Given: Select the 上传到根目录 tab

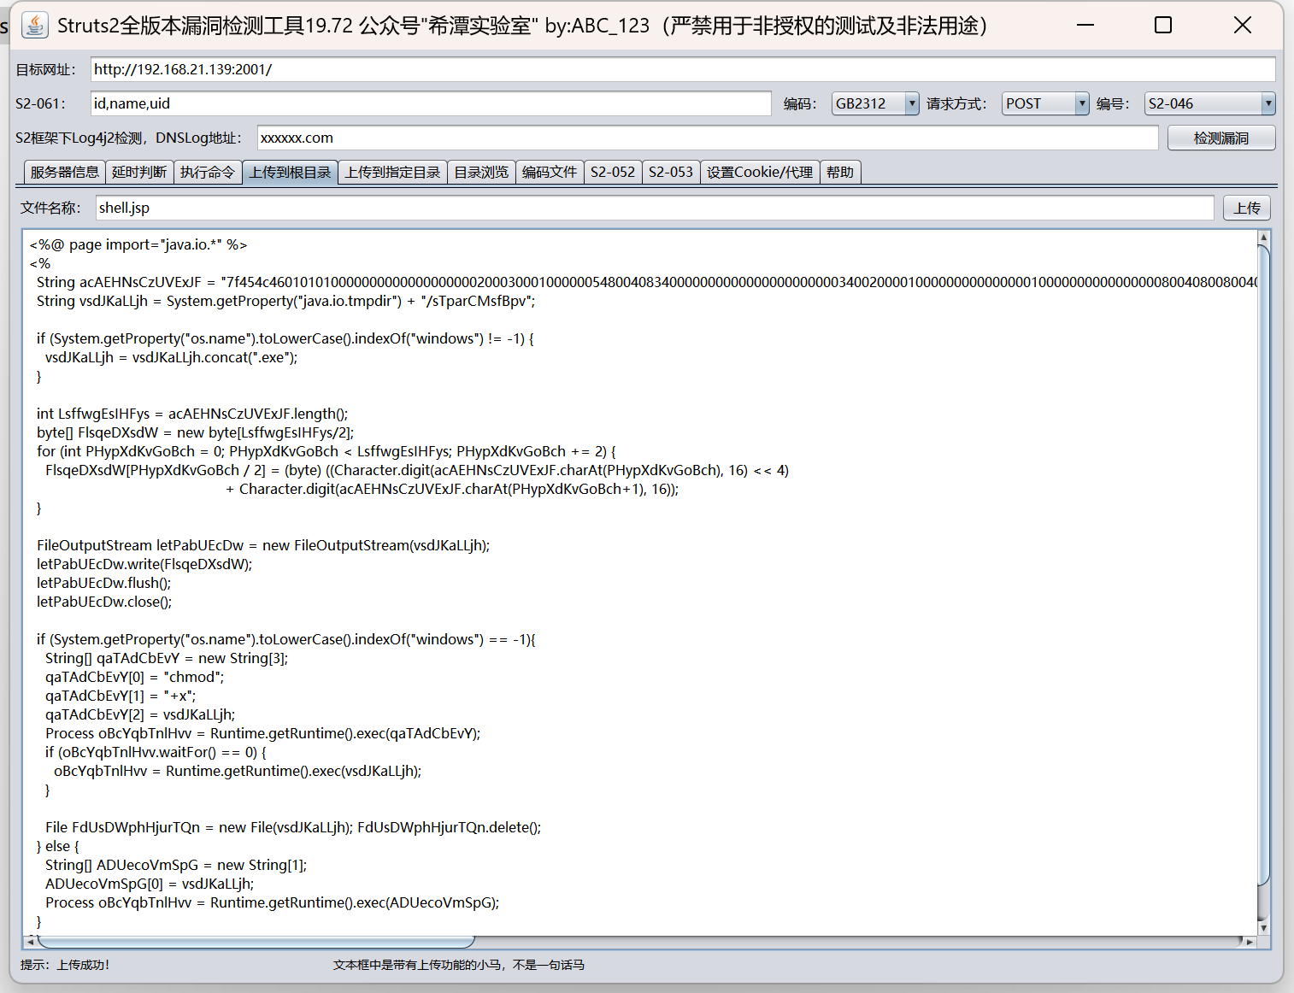Looking at the screenshot, I should [291, 173].
